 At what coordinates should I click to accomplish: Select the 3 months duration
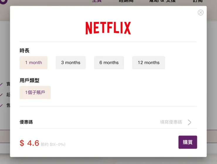click(x=71, y=63)
